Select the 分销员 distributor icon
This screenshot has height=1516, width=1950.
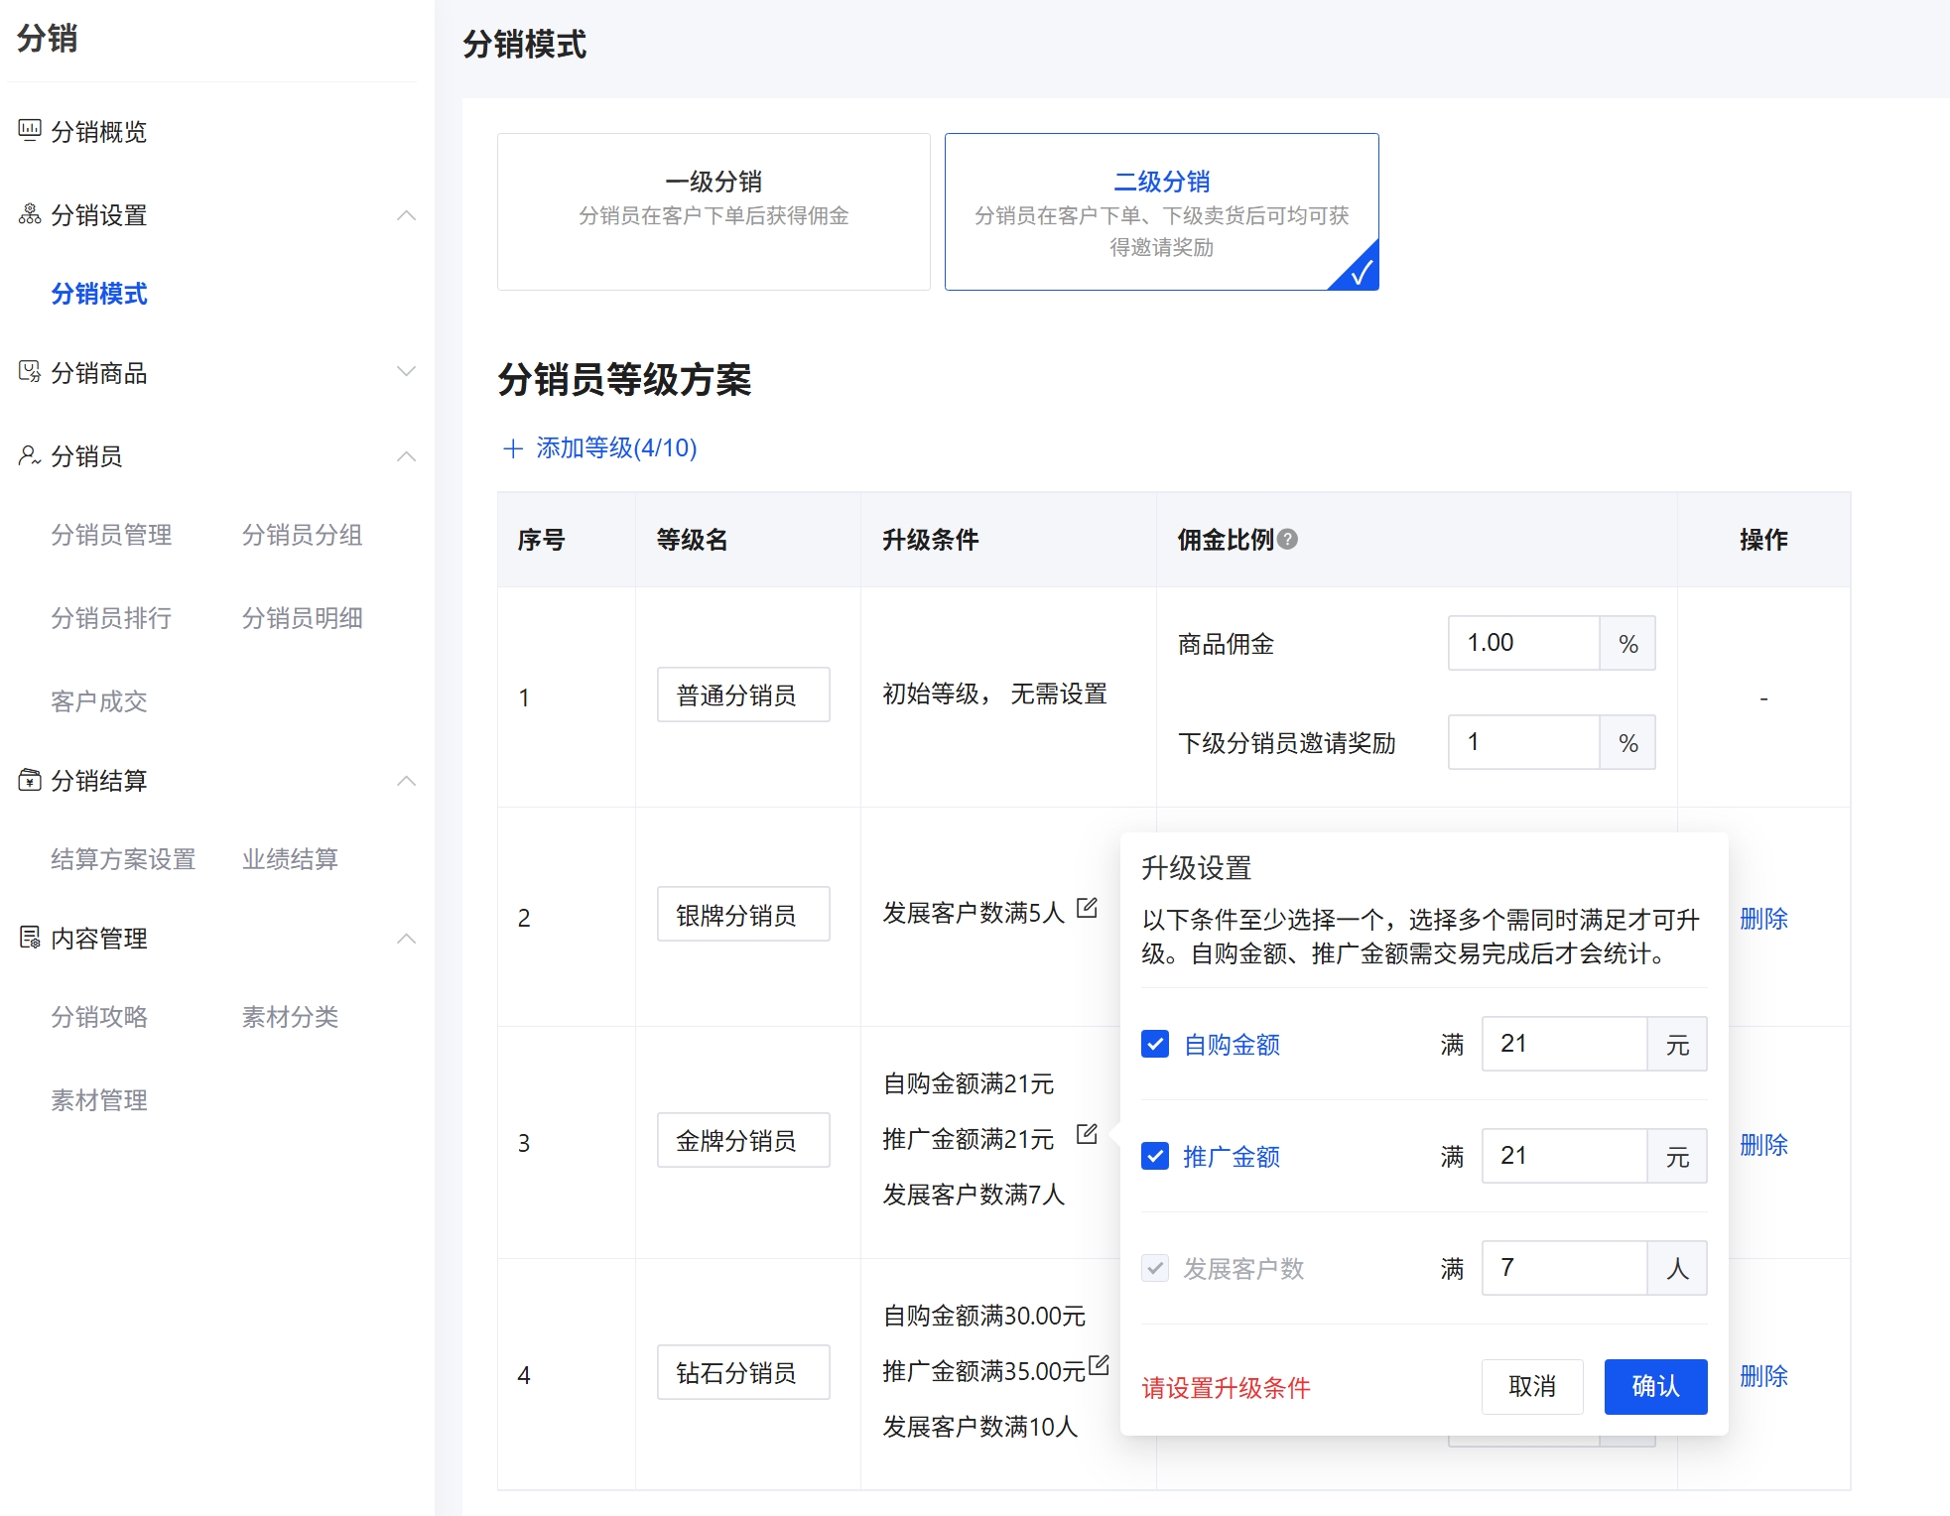(x=28, y=456)
